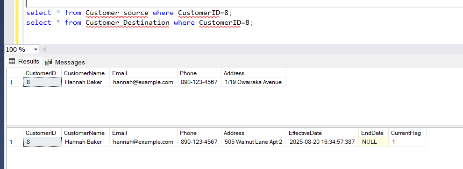The image size is (463, 169).
Task: Select Address column header in bottom grid
Action: pyautogui.click(x=254, y=133)
